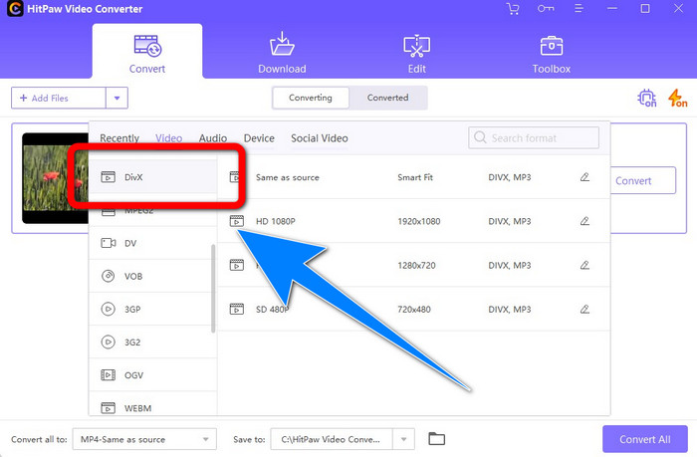697x457 pixels.
Task: Select the Recently format category
Action: pyautogui.click(x=119, y=138)
